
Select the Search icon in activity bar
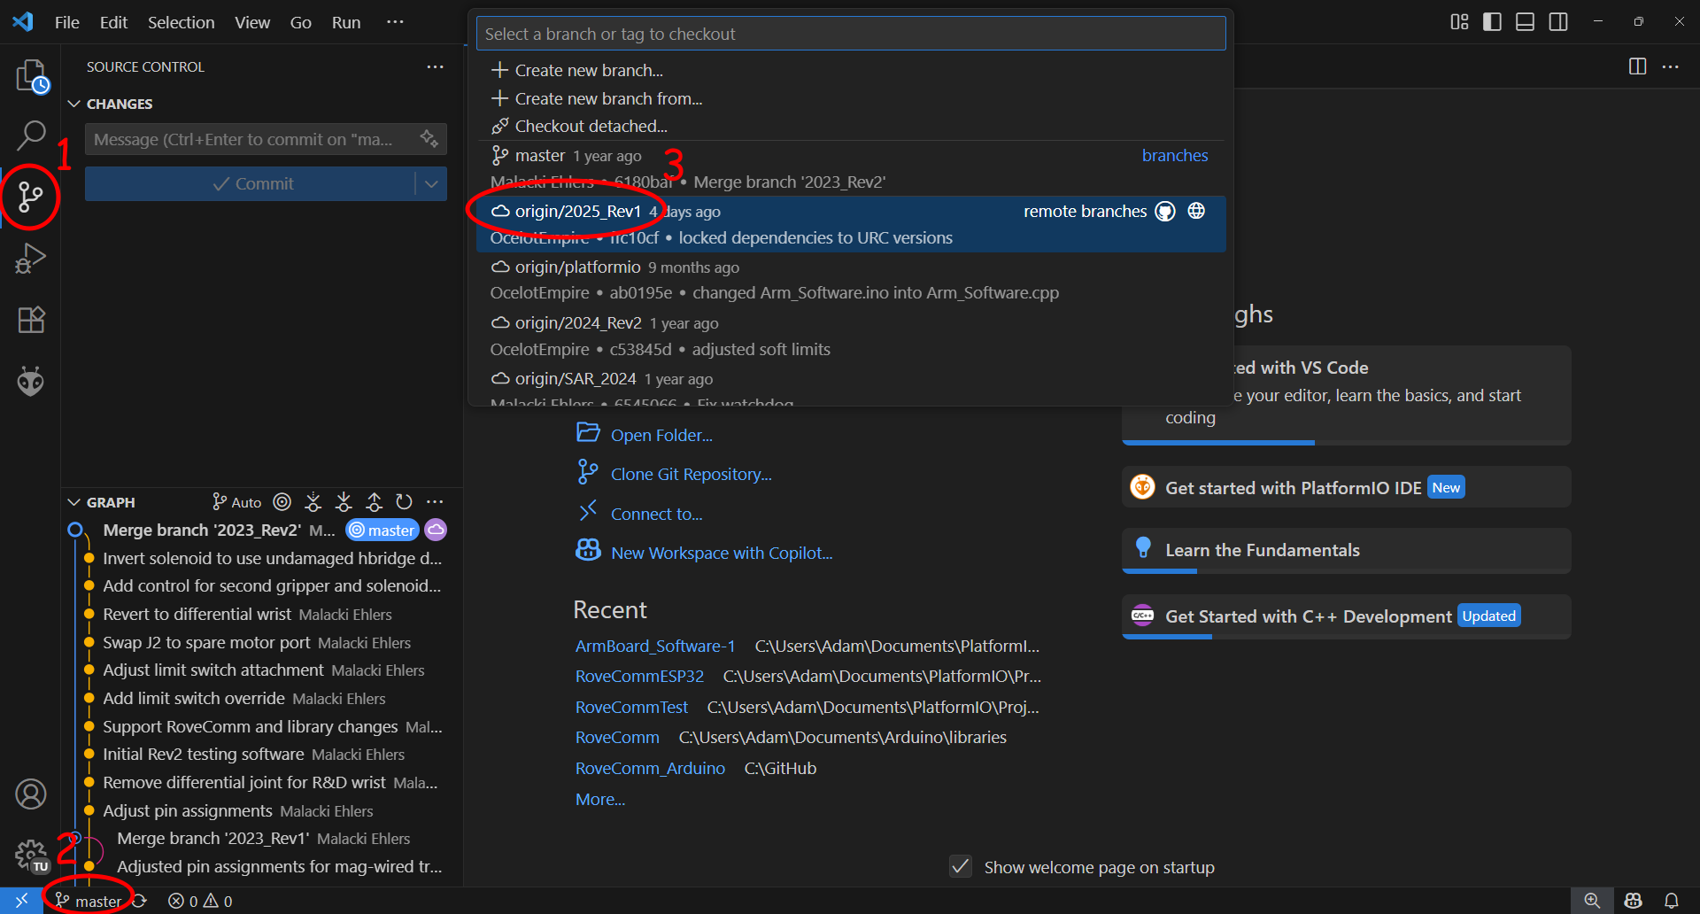pos(31,135)
